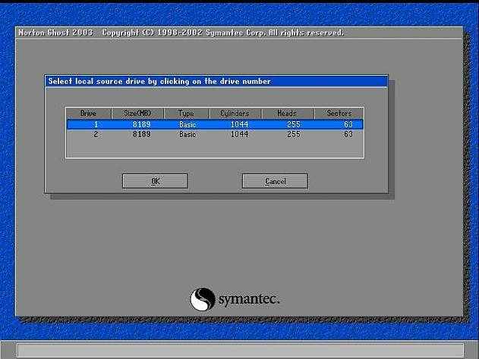Click the Size(MB) column header
This screenshot has width=479, height=359.
point(137,114)
